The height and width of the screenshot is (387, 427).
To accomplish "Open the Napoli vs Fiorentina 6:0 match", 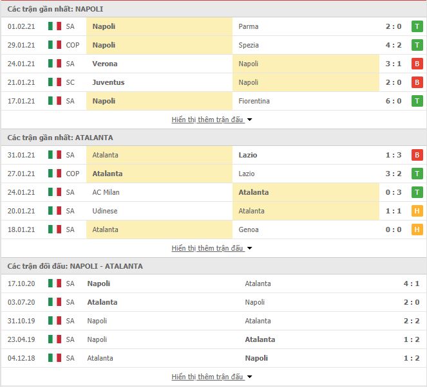I will click(x=214, y=101).
